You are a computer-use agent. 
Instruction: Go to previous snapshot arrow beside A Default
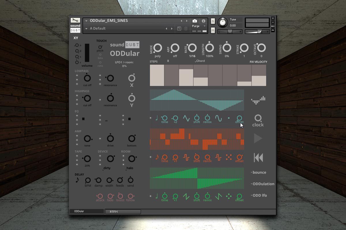[x=166, y=28]
